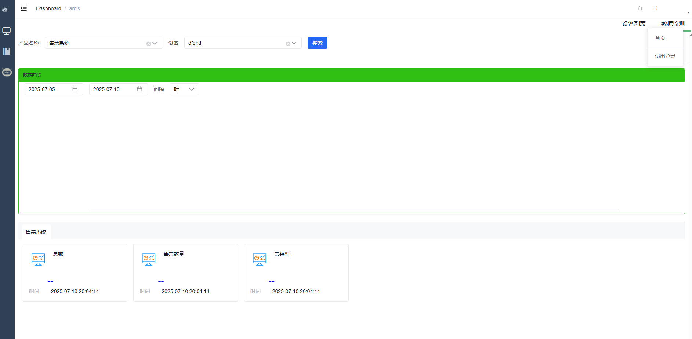The width and height of the screenshot is (692, 339).
Task: Click the timestamp in the 售票数量 card
Action: point(185,291)
